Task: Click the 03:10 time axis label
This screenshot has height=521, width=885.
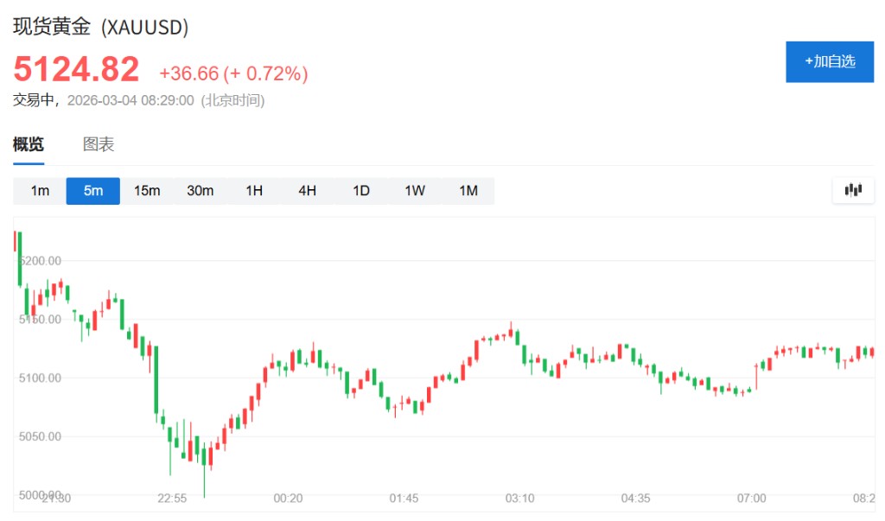Action: click(x=519, y=499)
